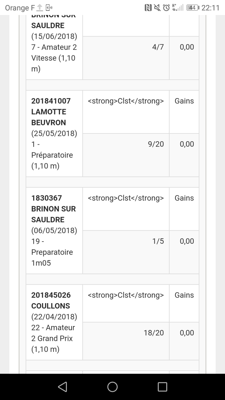The height and width of the screenshot is (400, 225).
Task: Open competition 201845026 COULLONS
Action: point(51,300)
